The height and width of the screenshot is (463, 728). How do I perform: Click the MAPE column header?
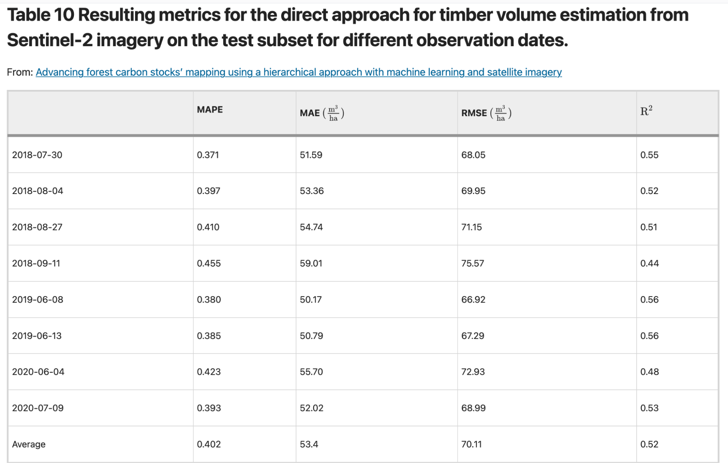click(x=210, y=110)
